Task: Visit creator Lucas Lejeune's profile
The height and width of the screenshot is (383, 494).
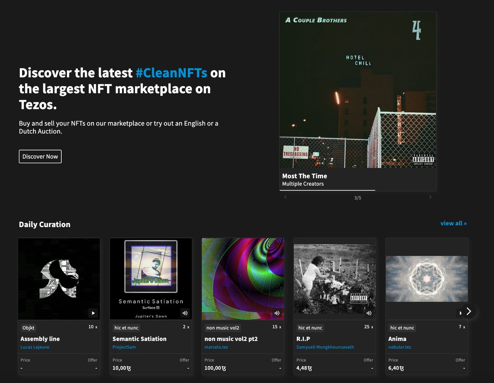Action: [35, 347]
